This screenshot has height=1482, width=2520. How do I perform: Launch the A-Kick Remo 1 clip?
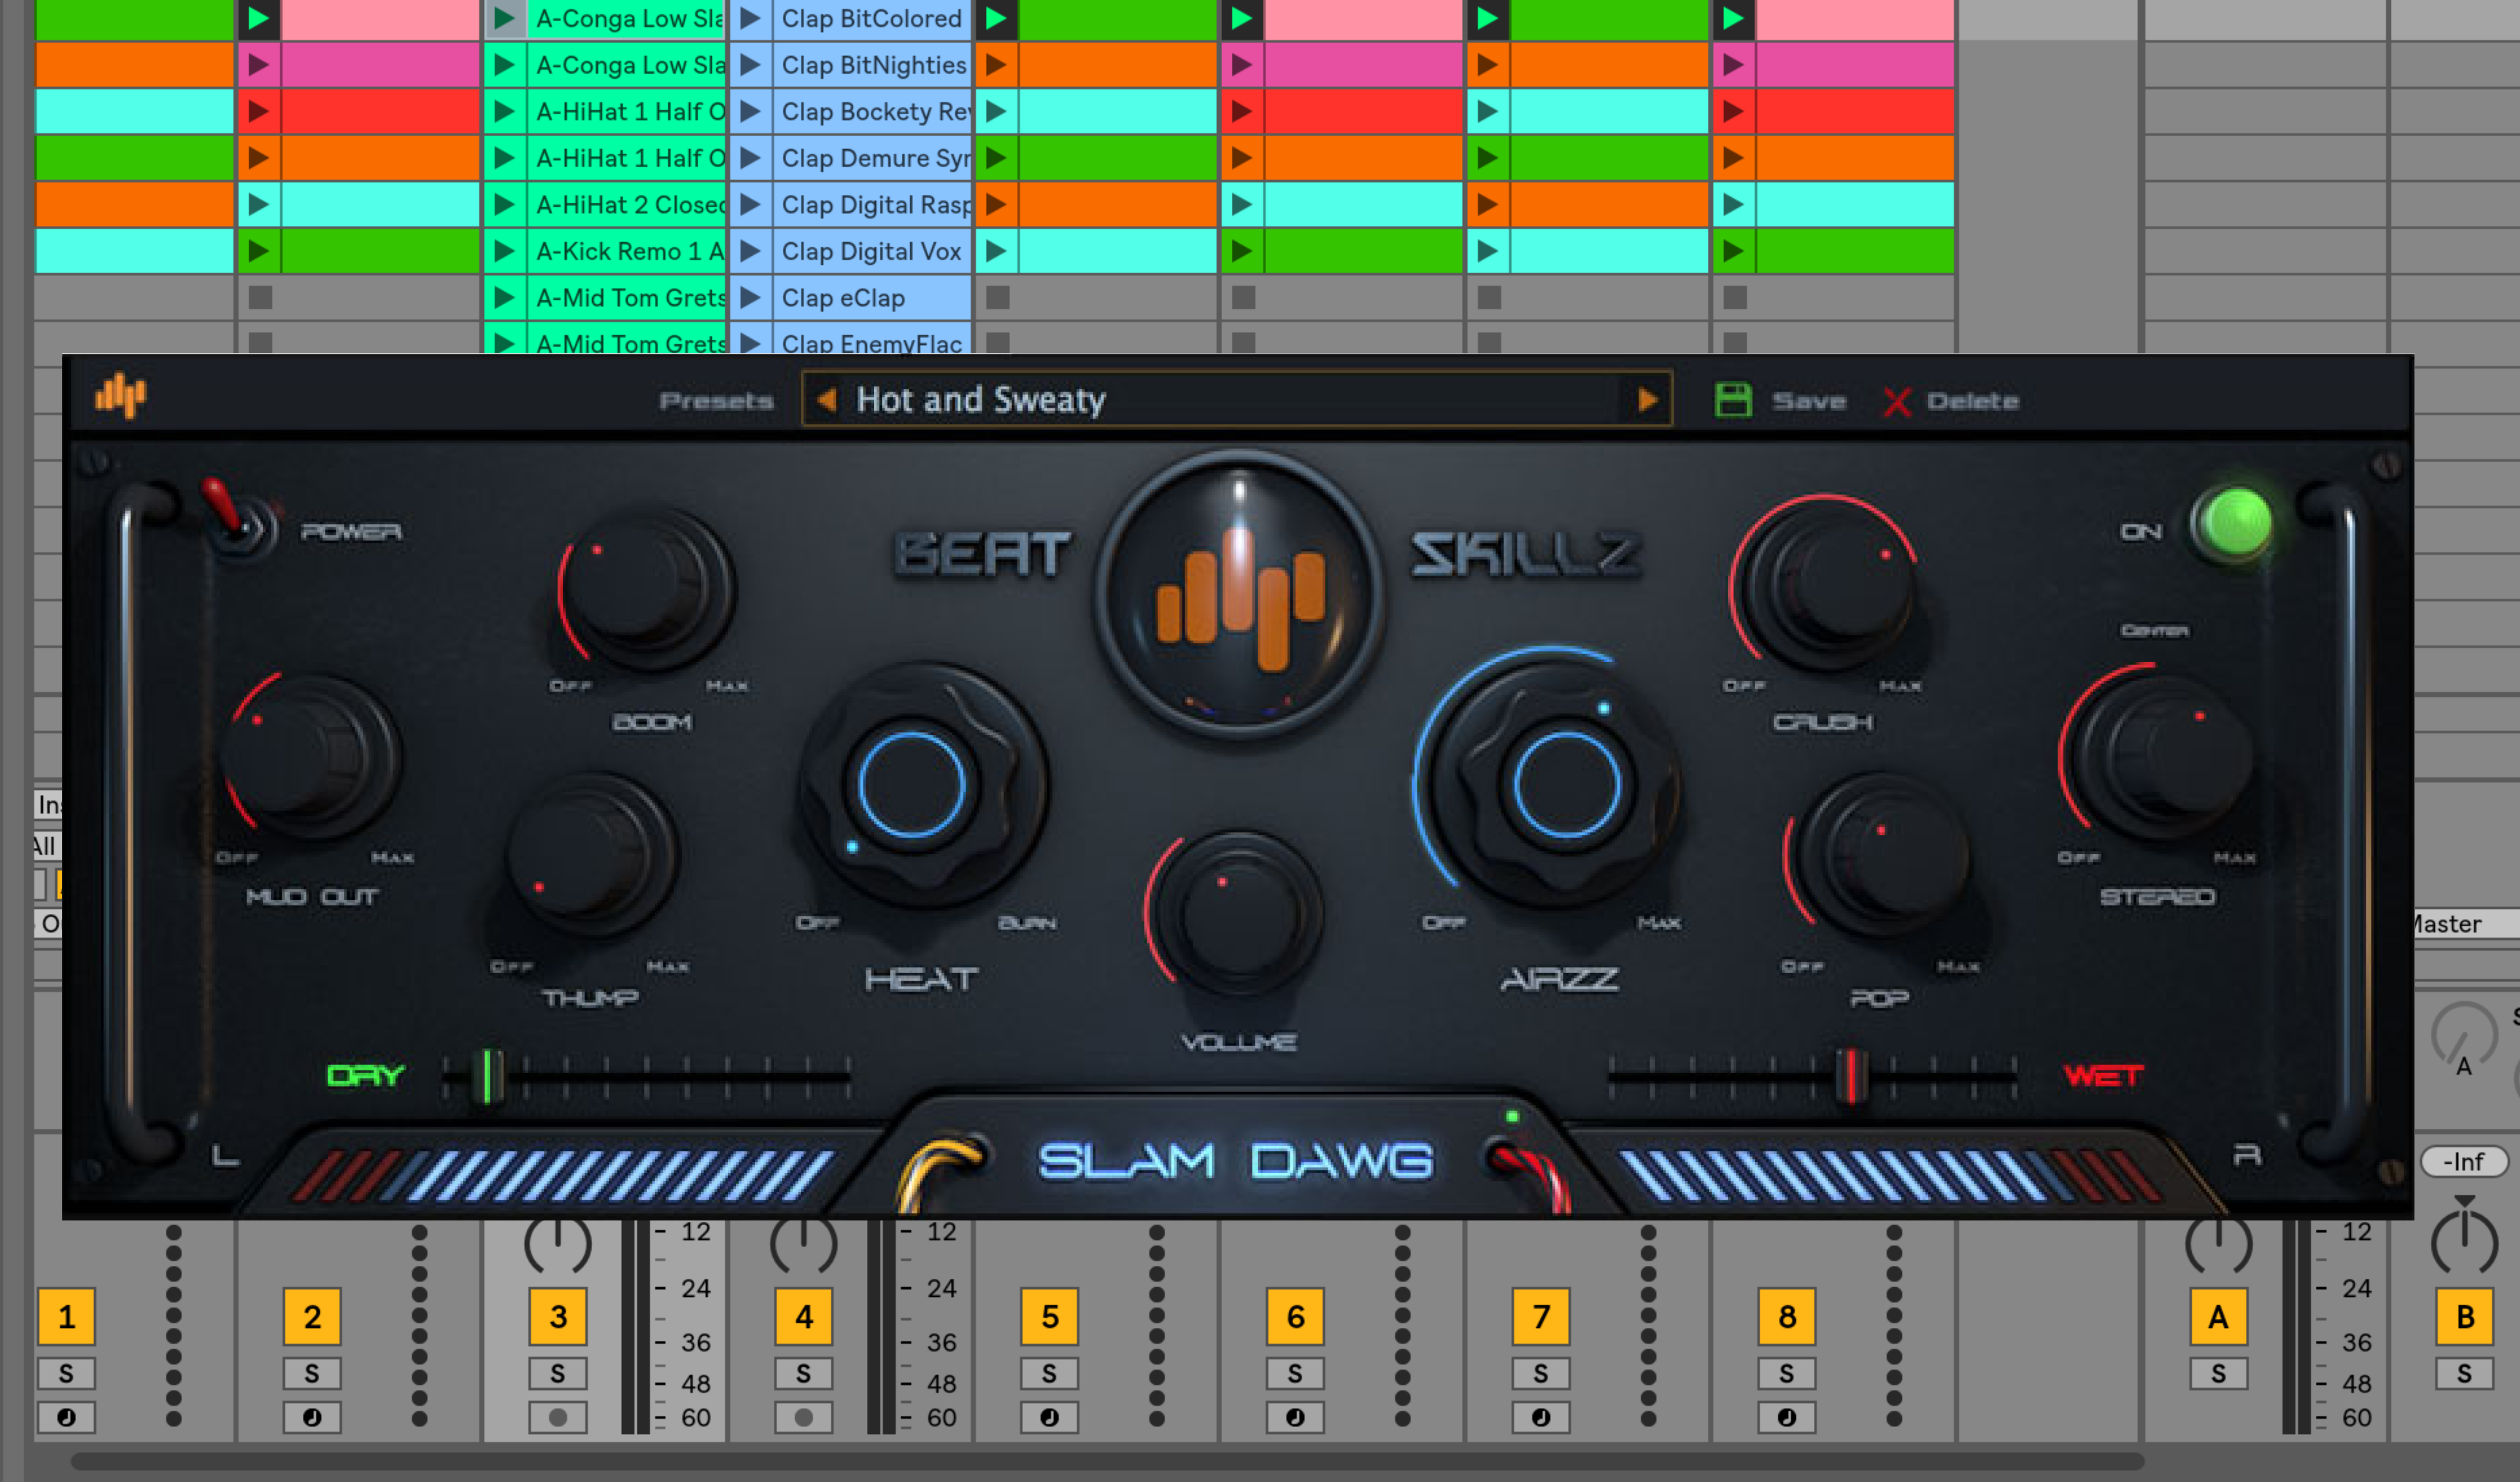[505, 251]
